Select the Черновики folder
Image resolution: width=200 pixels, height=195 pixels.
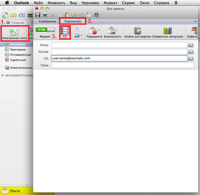point(17,49)
